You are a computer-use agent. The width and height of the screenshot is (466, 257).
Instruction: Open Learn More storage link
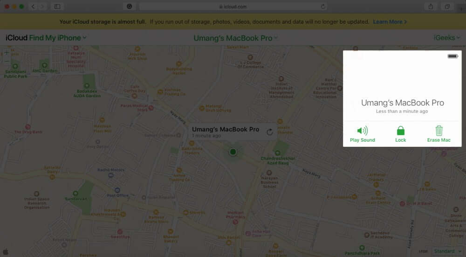pyautogui.click(x=390, y=22)
